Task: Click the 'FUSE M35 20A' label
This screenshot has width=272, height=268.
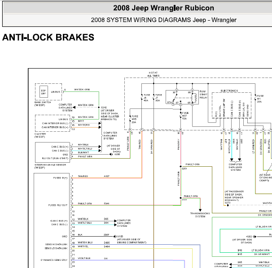Action: [135, 119]
